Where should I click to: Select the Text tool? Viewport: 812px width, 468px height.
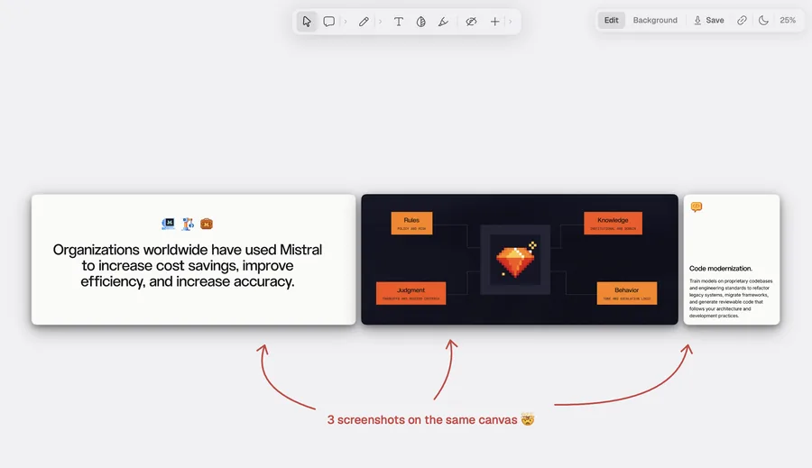pyautogui.click(x=398, y=22)
